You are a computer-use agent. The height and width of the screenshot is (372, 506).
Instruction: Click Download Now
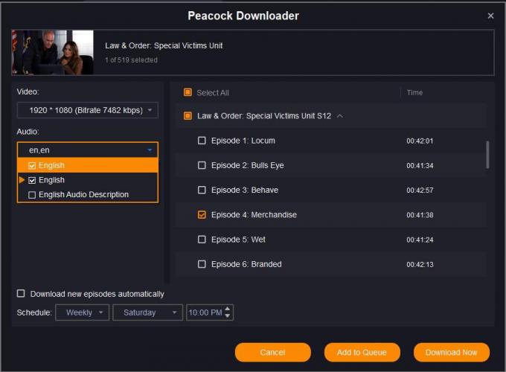coord(452,353)
